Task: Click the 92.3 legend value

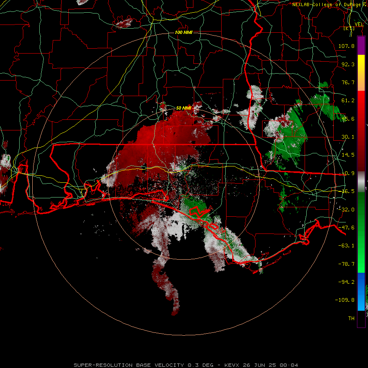Action: point(348,64)
